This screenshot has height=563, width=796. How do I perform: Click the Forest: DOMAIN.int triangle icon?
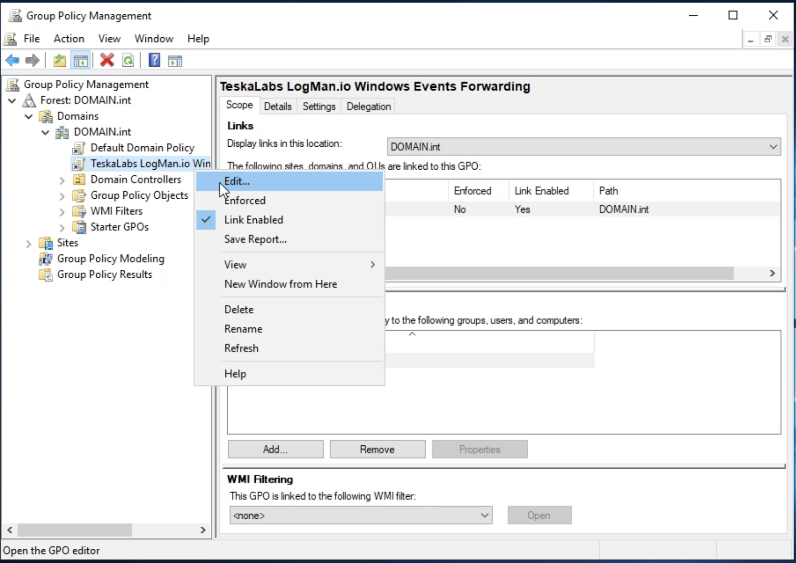(x=29, y=100)
